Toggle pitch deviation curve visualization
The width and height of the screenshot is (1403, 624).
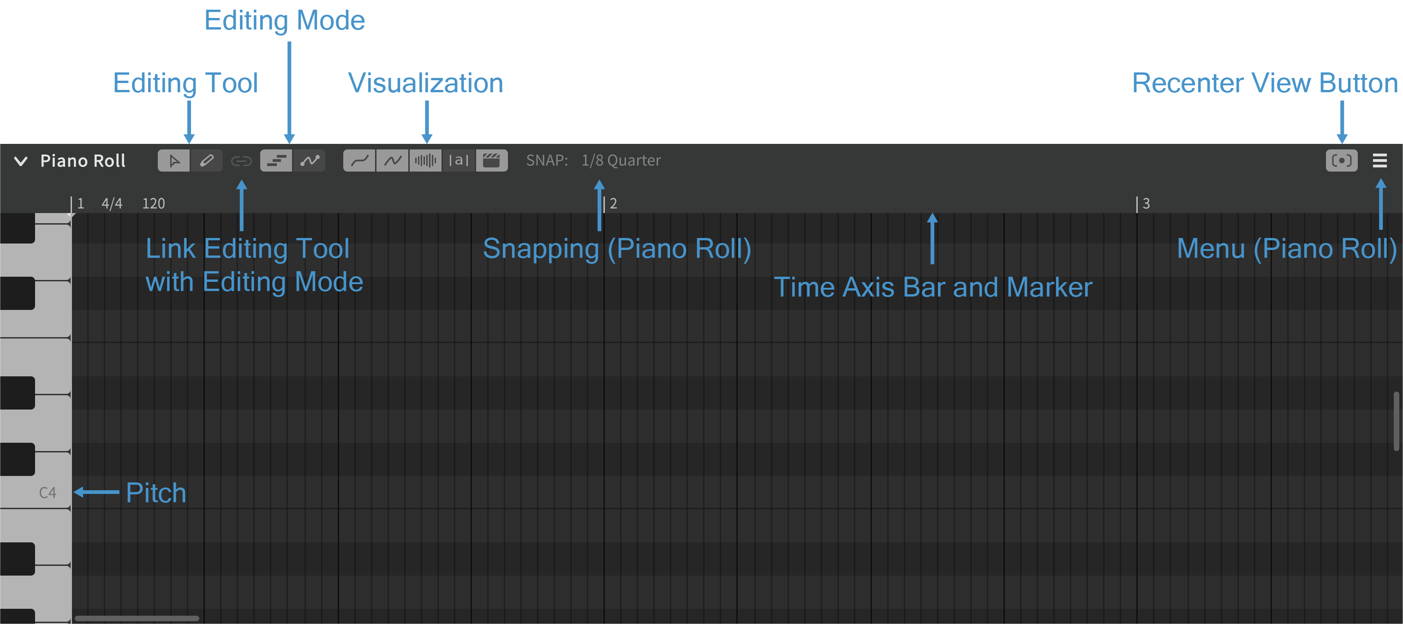(x=392, y=160)
